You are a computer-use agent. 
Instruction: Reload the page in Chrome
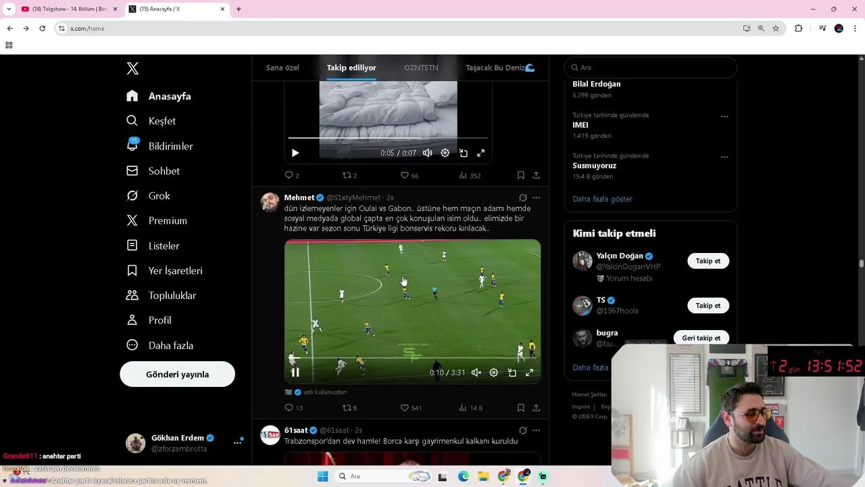point(42,28)
